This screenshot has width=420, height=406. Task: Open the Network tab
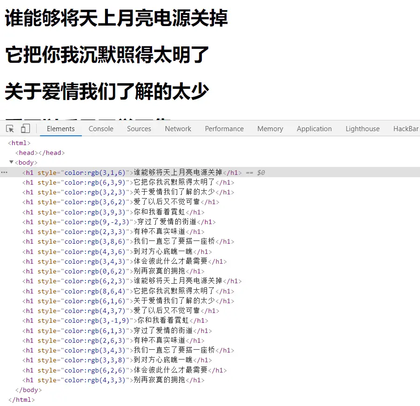178,129
